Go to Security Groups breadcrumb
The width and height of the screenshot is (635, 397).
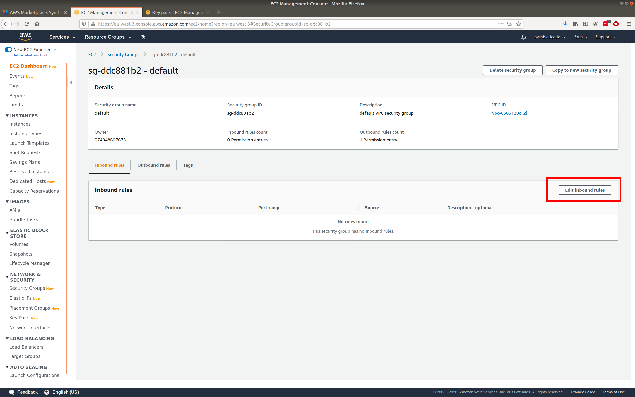coord(123,55)
